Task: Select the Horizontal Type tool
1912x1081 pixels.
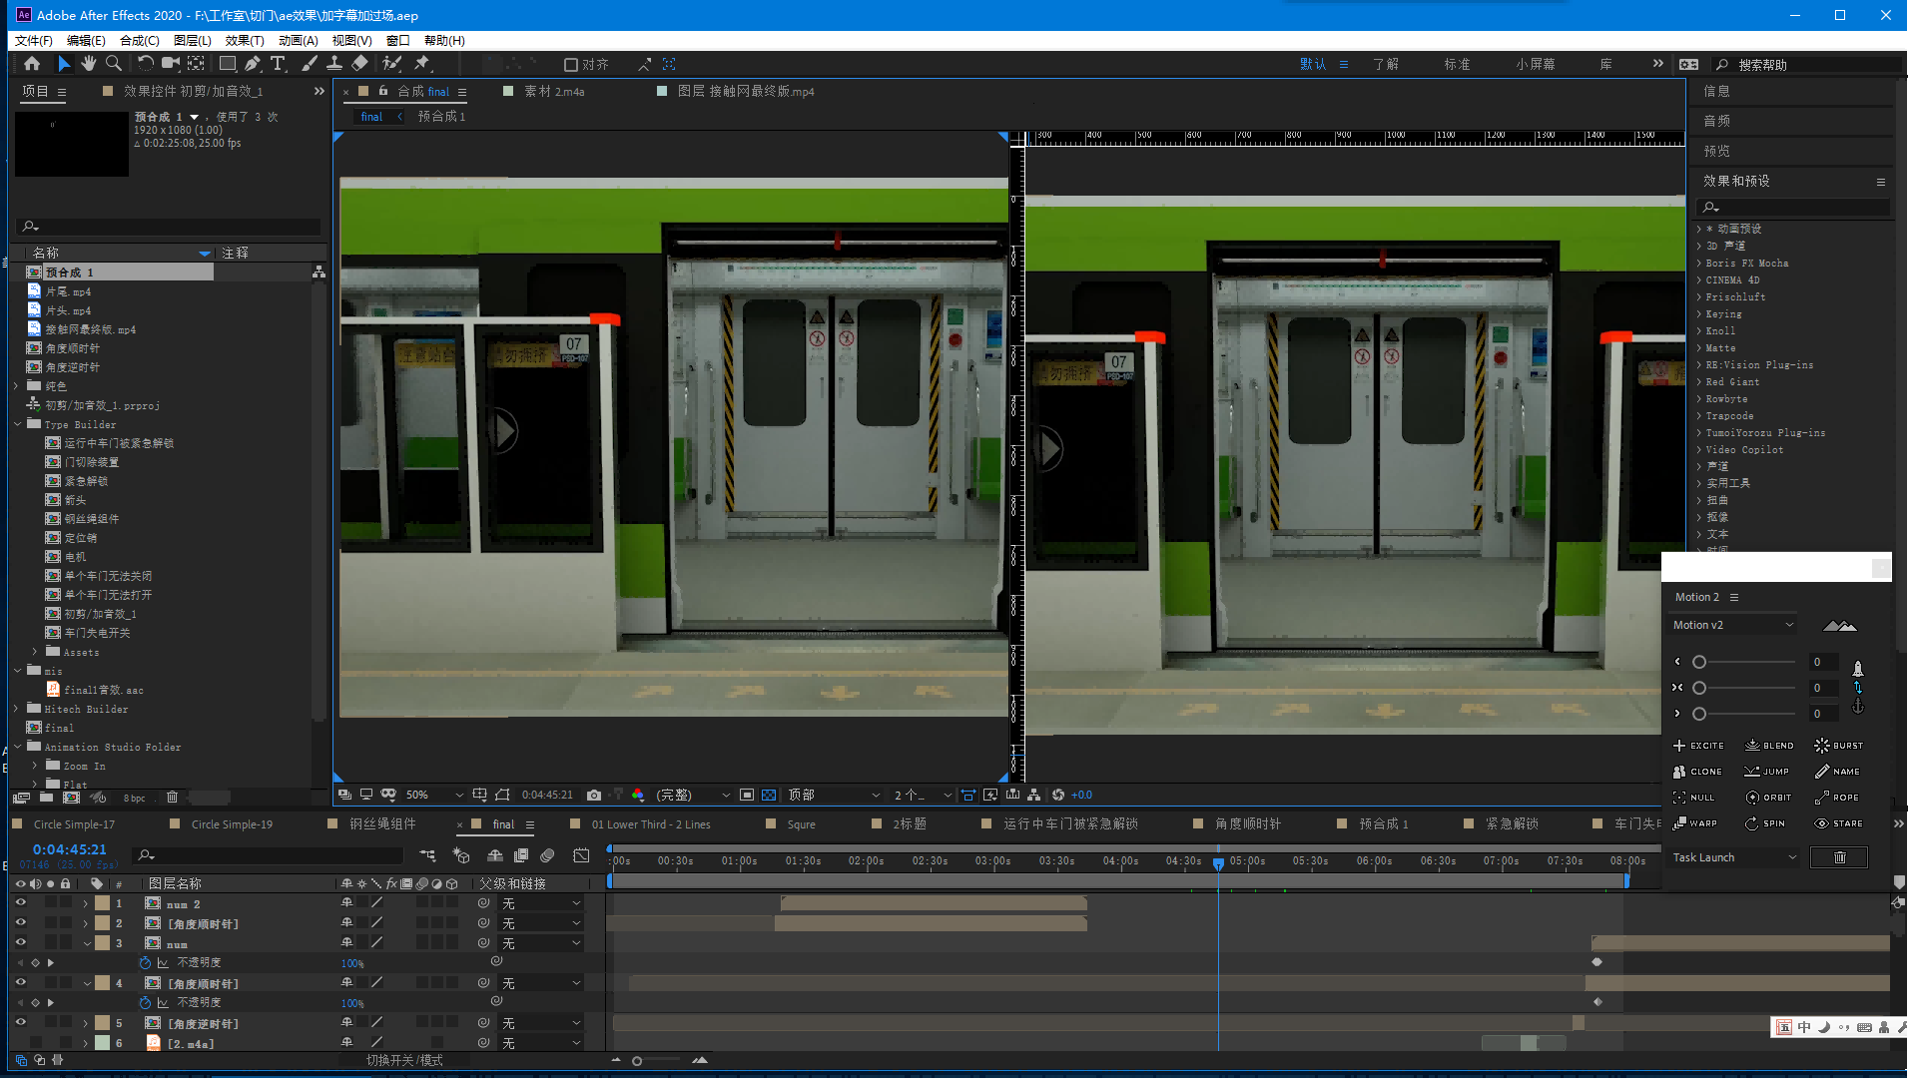Action: pyautogui.click(x=279, y=64)
